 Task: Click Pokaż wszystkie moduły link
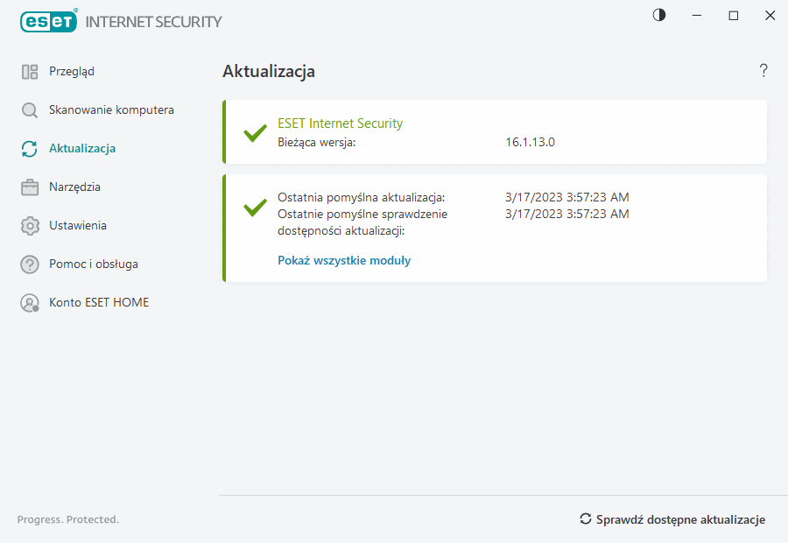coord(344,261)
